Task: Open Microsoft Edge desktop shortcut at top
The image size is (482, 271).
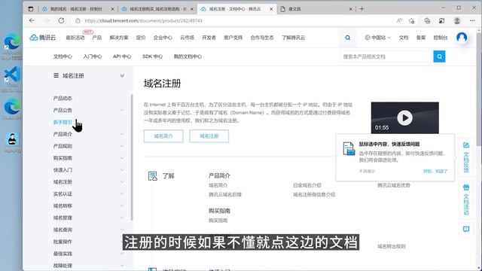Action: point(12,46)
